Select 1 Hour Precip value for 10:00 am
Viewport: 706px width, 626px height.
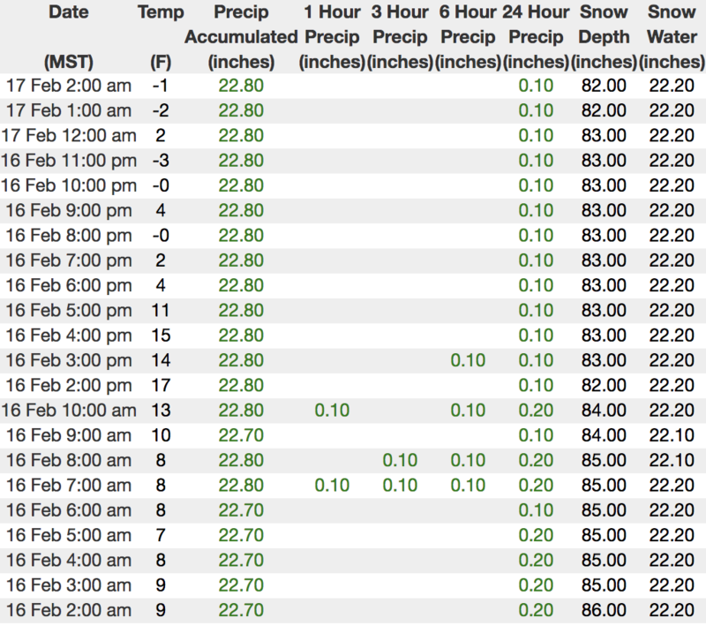[333, 411]
